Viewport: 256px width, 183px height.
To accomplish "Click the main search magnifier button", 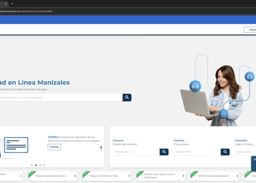I will 127,97.
